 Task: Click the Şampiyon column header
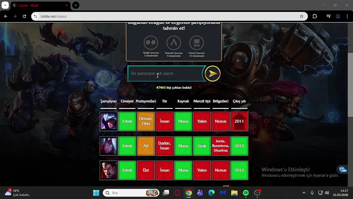pos(109,101)
